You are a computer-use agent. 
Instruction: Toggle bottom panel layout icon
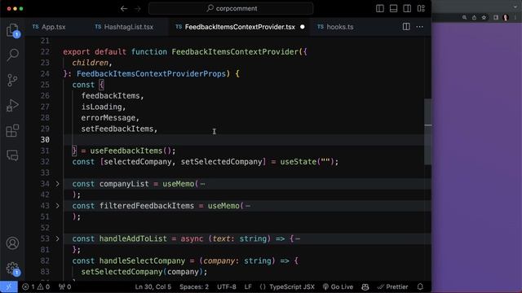(393, 8)
